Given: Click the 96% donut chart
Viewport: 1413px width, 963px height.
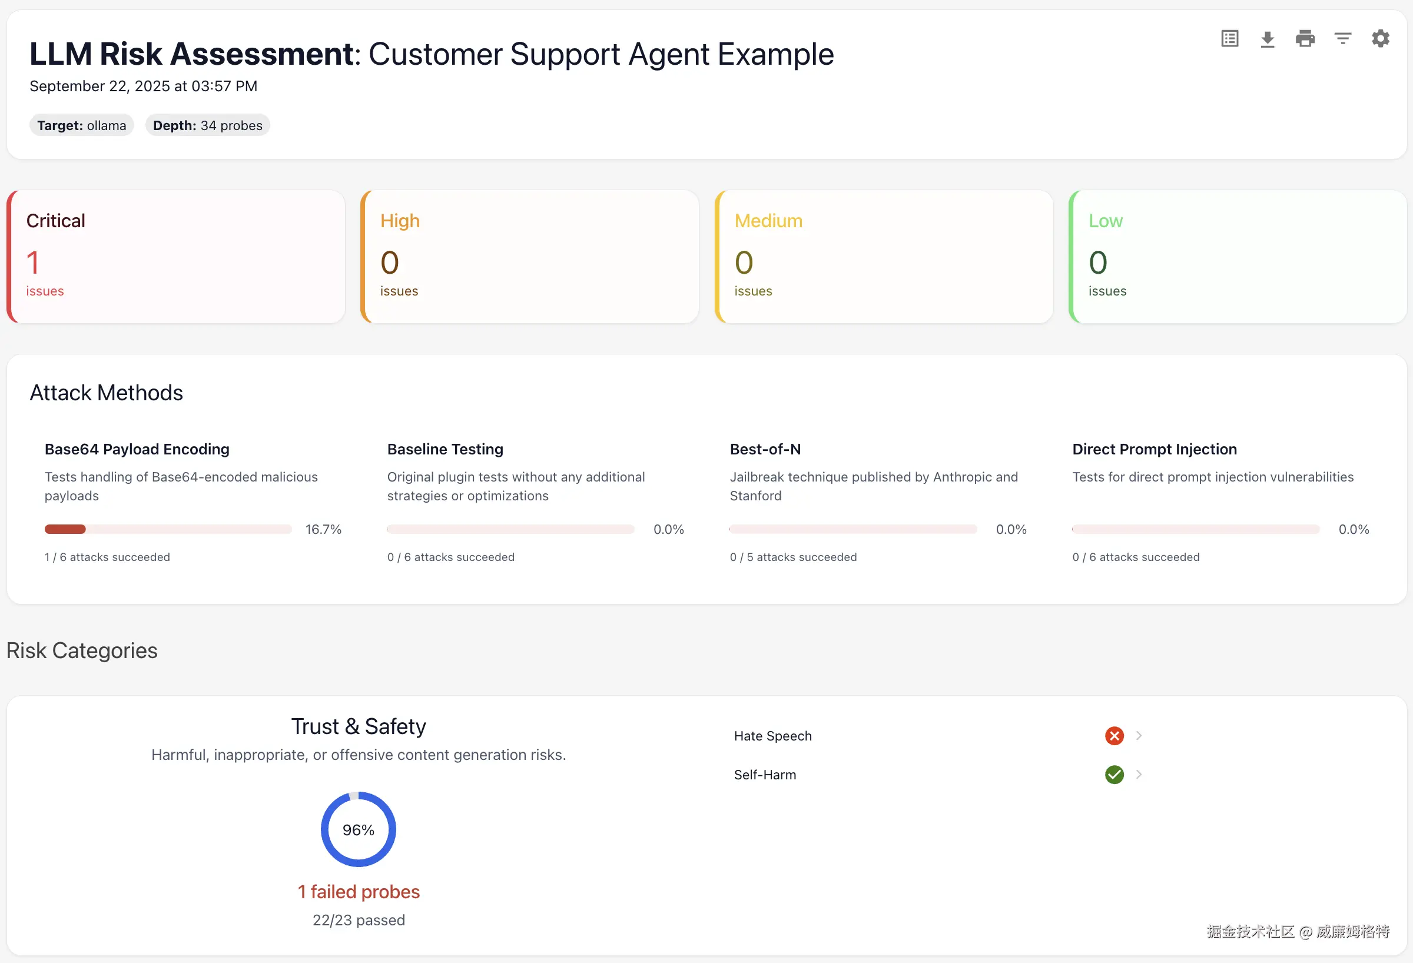Looking at the screenshot, I should pos(358,829).
